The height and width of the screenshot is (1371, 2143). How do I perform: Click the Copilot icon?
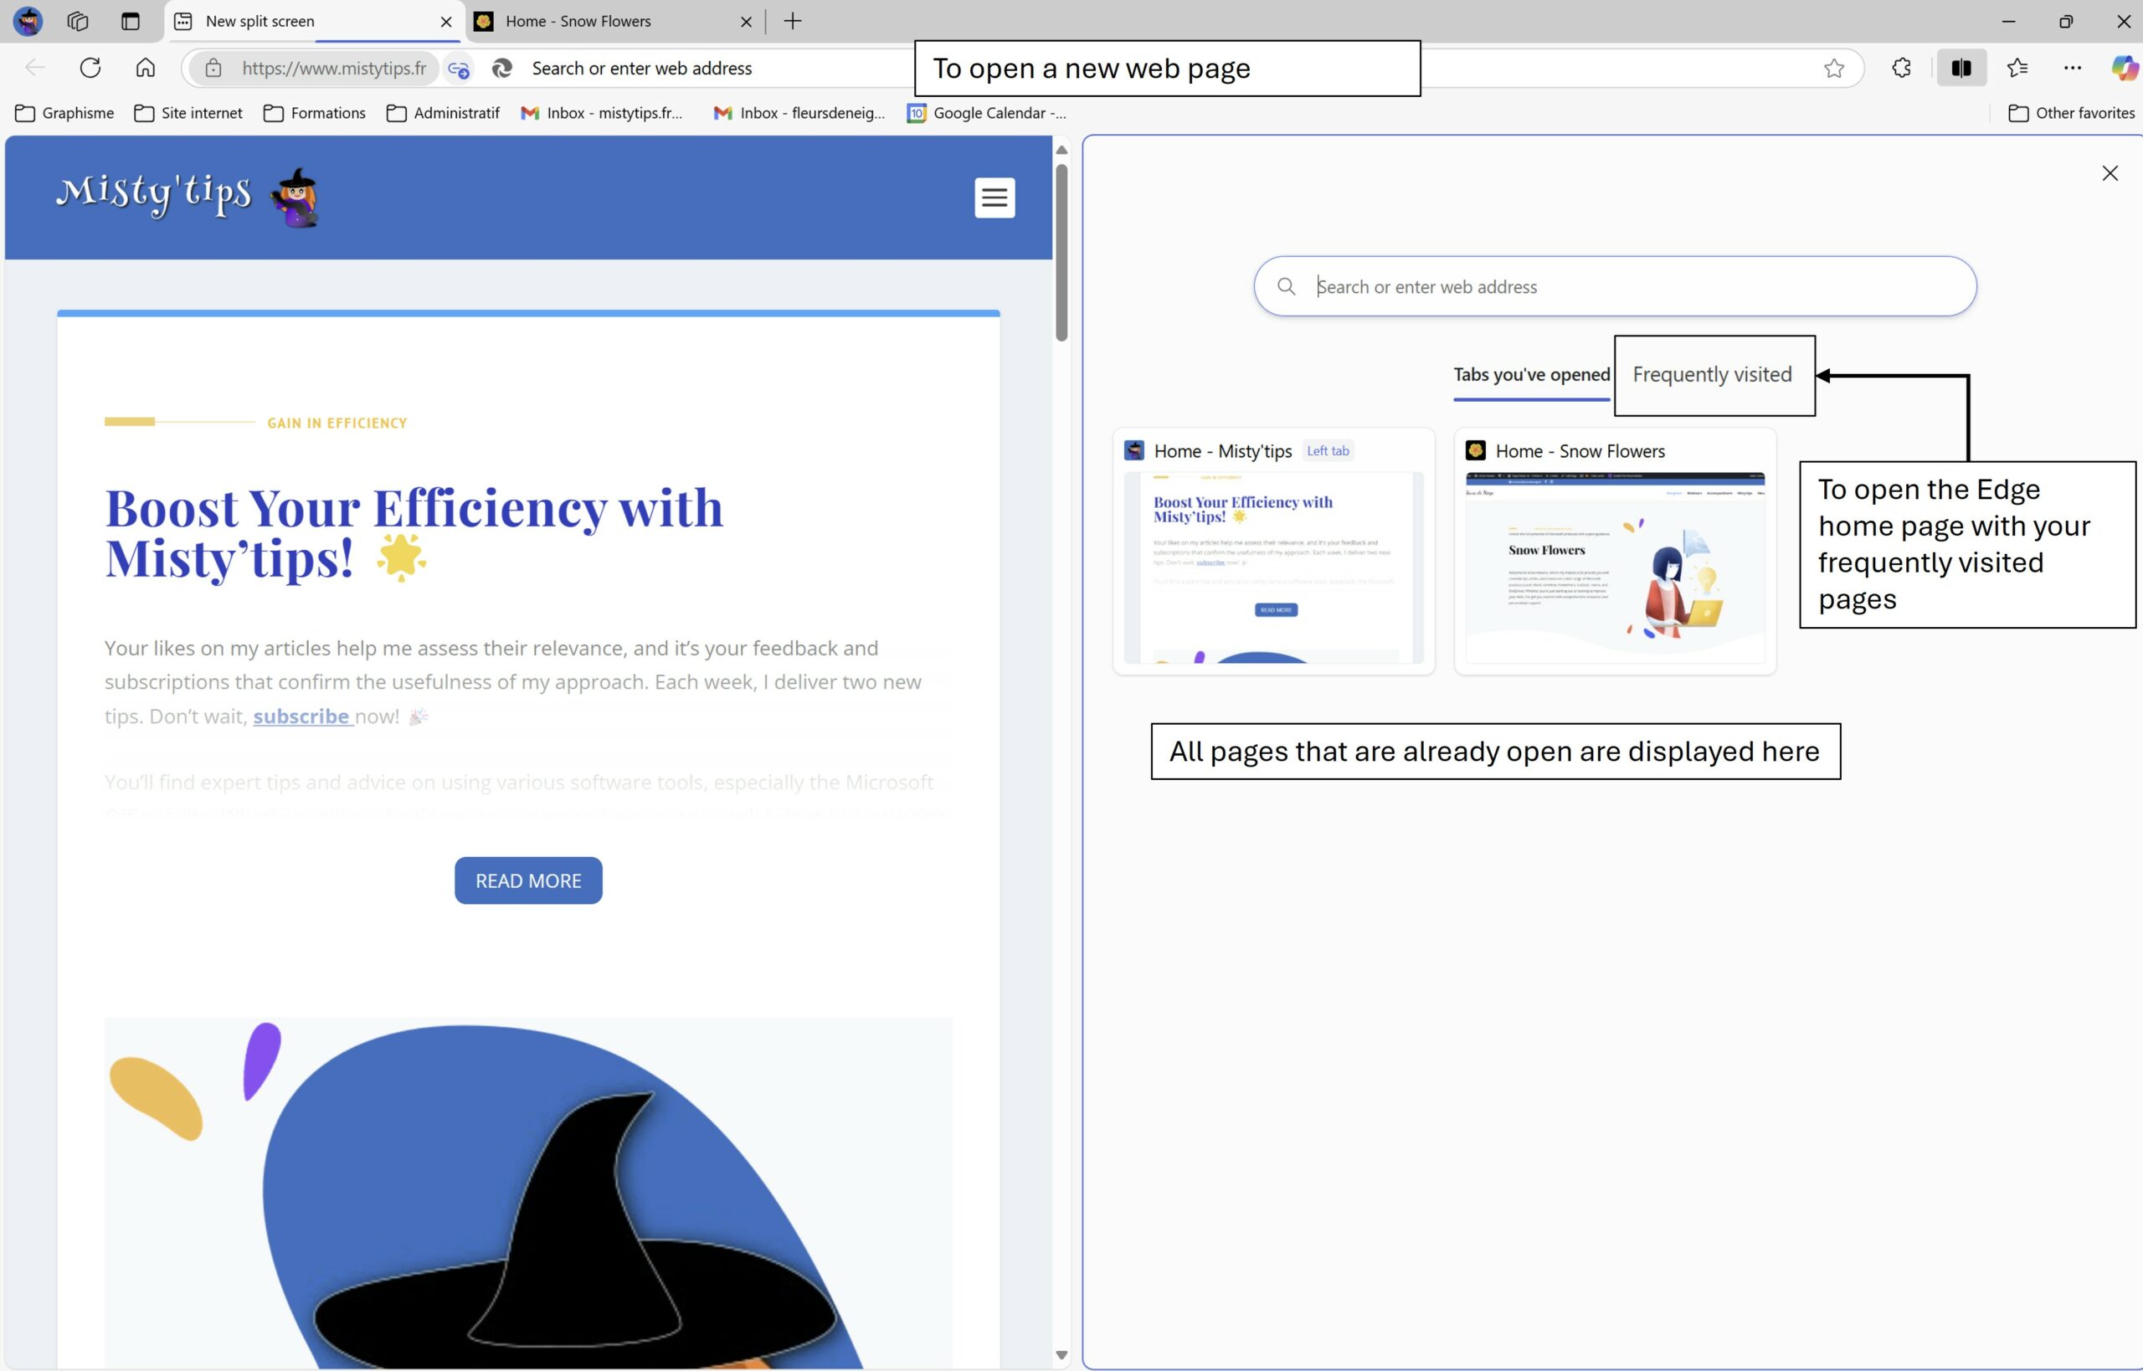[2125, 68]
